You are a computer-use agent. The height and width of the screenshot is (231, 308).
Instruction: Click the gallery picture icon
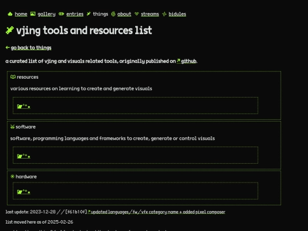33,14
